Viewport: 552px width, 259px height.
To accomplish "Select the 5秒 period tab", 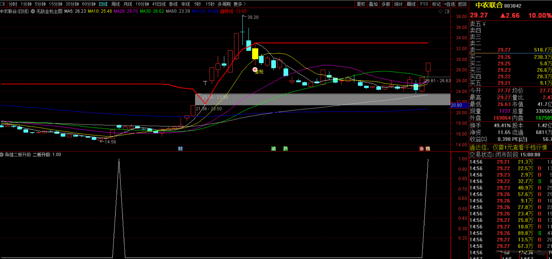I will (198, 4).
